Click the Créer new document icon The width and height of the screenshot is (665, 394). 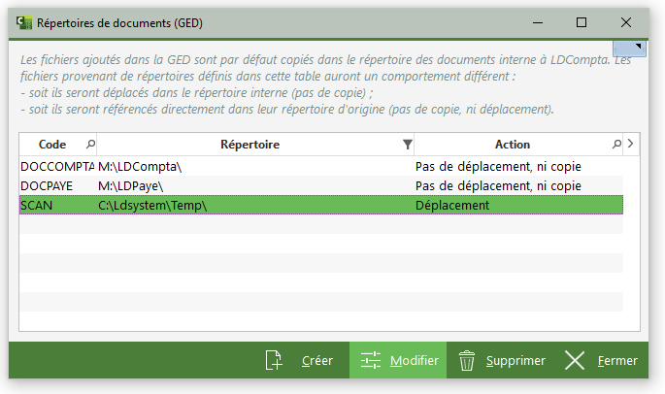(x=274, y=361)
